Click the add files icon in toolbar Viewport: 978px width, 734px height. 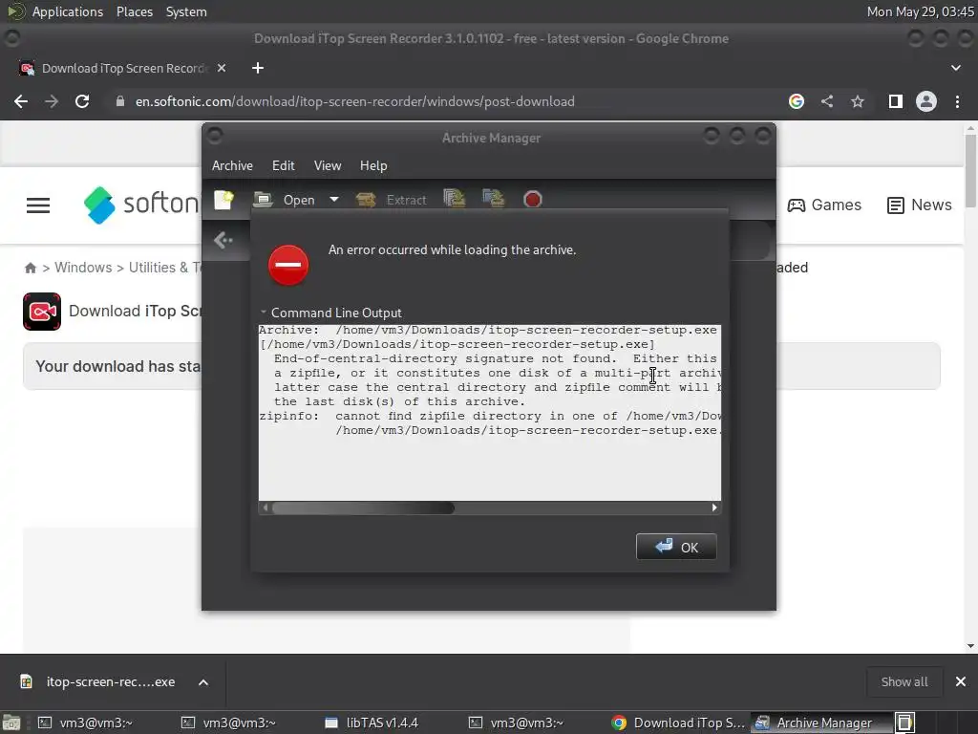(x=455, y=199)
